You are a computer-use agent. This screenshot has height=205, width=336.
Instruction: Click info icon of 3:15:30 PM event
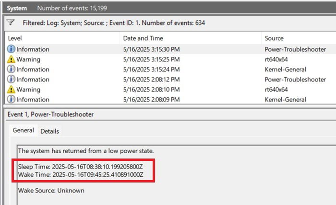[11, 49]
